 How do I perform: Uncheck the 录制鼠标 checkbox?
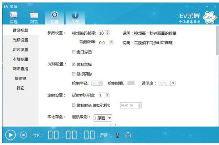[x=74, y=64]
